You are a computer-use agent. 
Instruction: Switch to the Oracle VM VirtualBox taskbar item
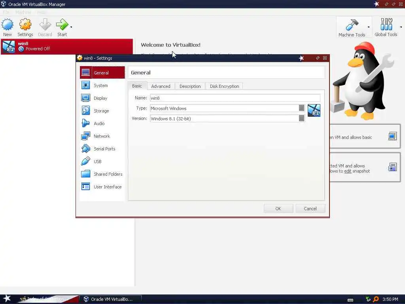[x=111, y=299]
